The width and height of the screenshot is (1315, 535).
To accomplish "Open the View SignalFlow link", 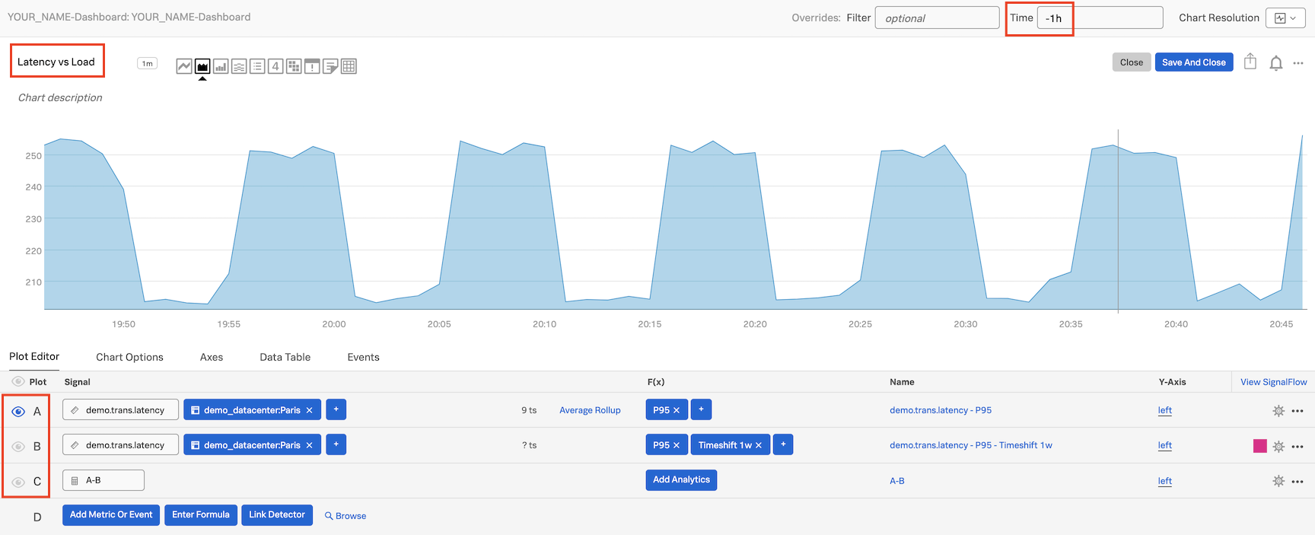I will click(x=1273, y=382).
